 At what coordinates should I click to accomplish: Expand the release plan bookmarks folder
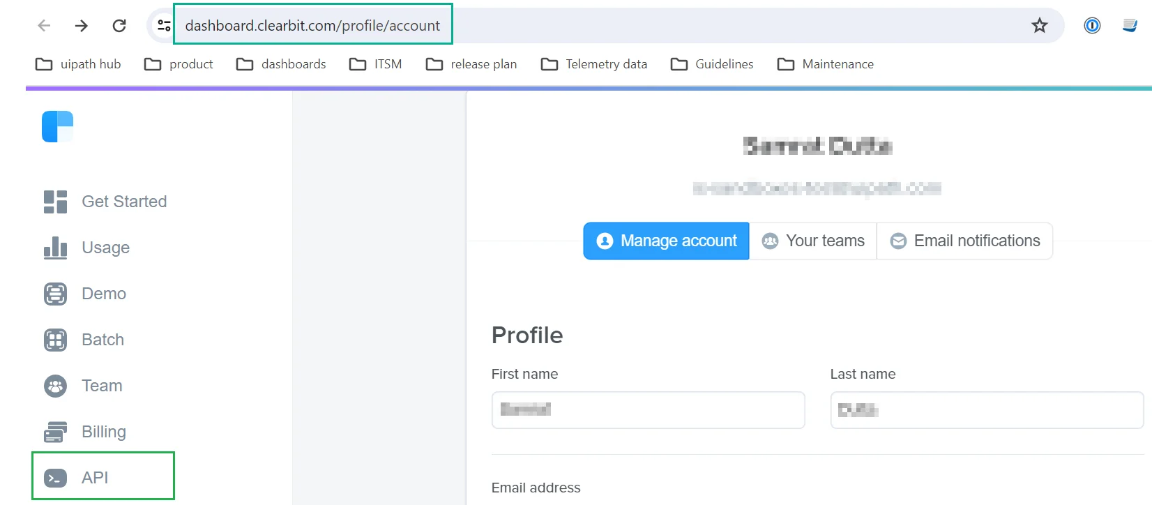pos(471,64)
